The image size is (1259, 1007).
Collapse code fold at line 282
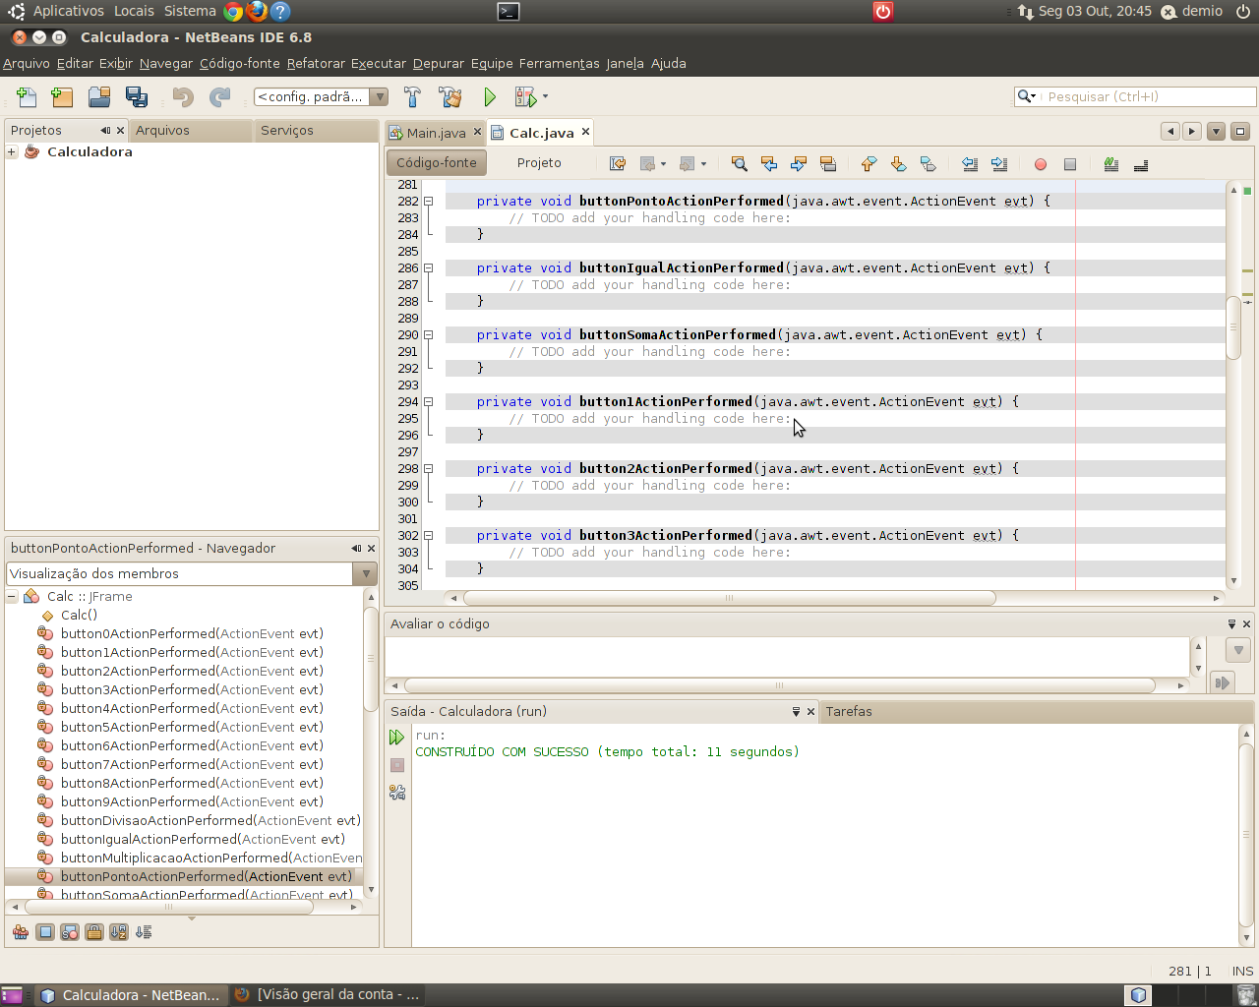(x=428, y=201)
